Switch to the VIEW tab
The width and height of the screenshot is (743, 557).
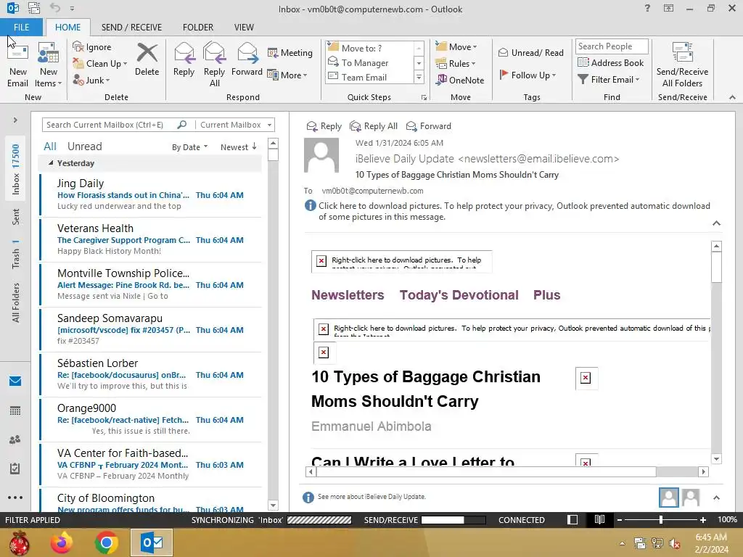tap(244, 27)
